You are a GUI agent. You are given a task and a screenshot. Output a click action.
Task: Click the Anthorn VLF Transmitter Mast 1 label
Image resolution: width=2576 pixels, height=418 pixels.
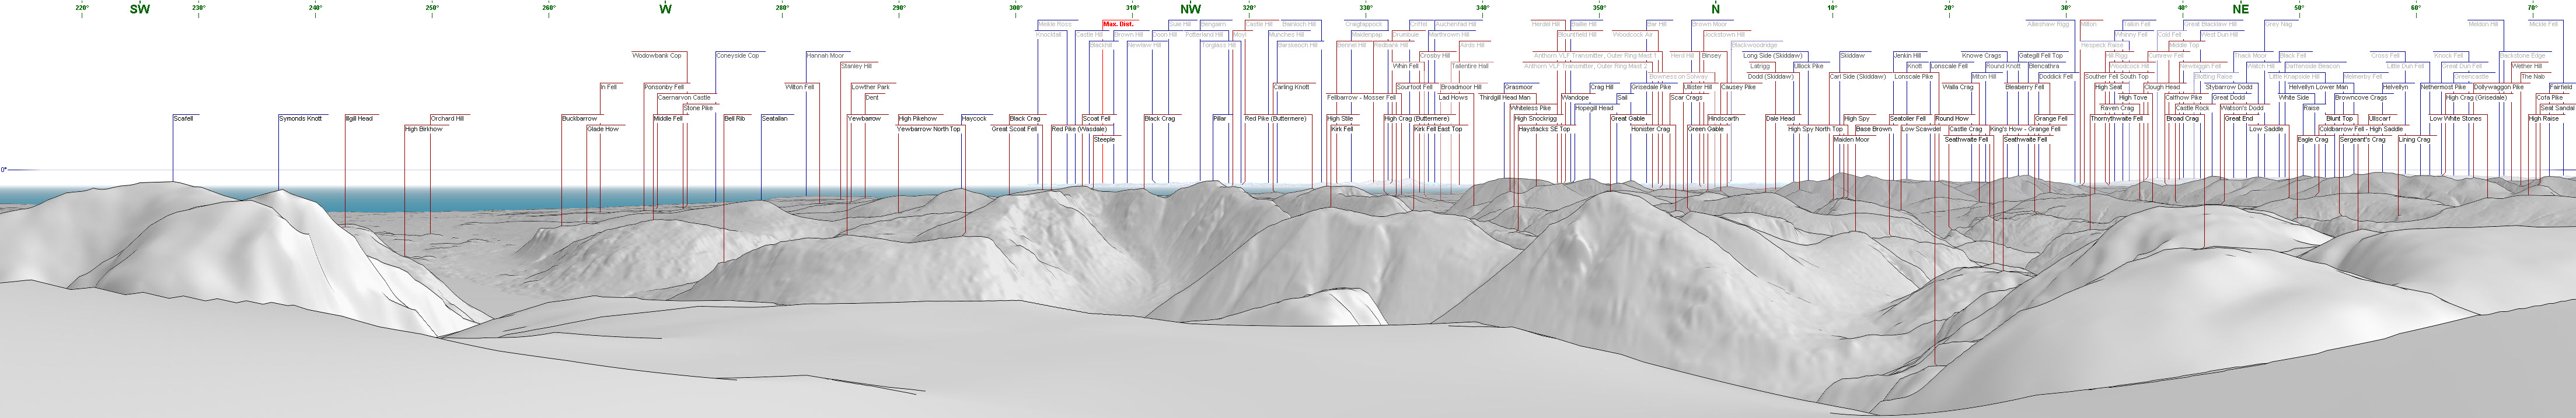click(x=1595, y=56)
